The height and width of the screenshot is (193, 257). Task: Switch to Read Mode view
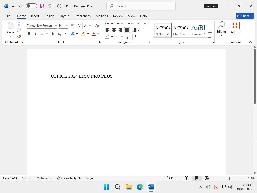point(186,178)
